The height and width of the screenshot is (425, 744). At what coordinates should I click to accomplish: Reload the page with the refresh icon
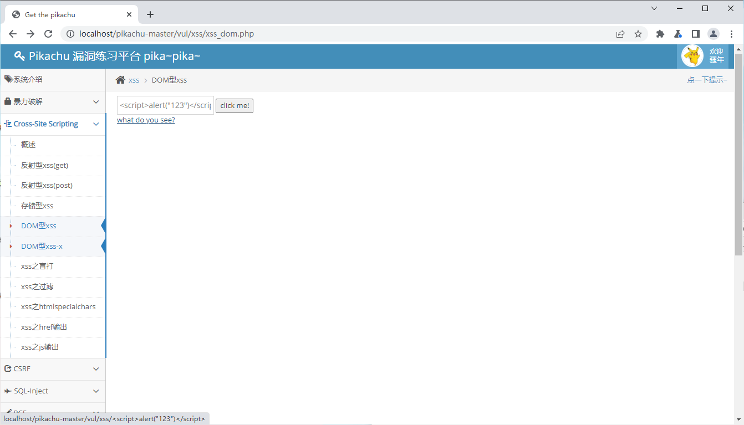48,34
